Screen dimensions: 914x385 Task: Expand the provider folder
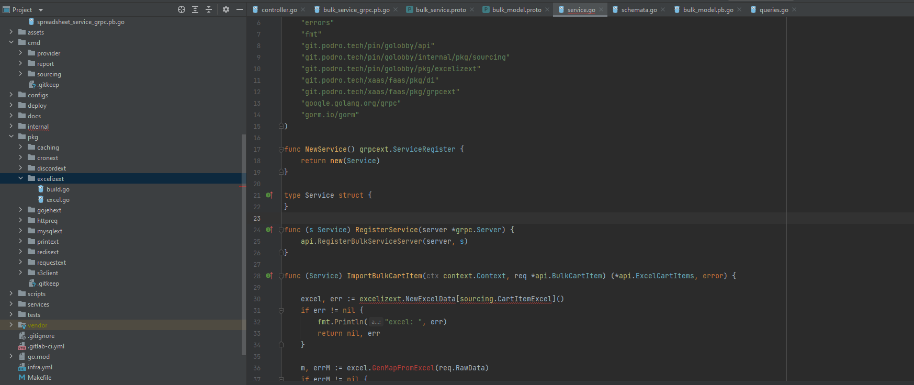[20, 53]
